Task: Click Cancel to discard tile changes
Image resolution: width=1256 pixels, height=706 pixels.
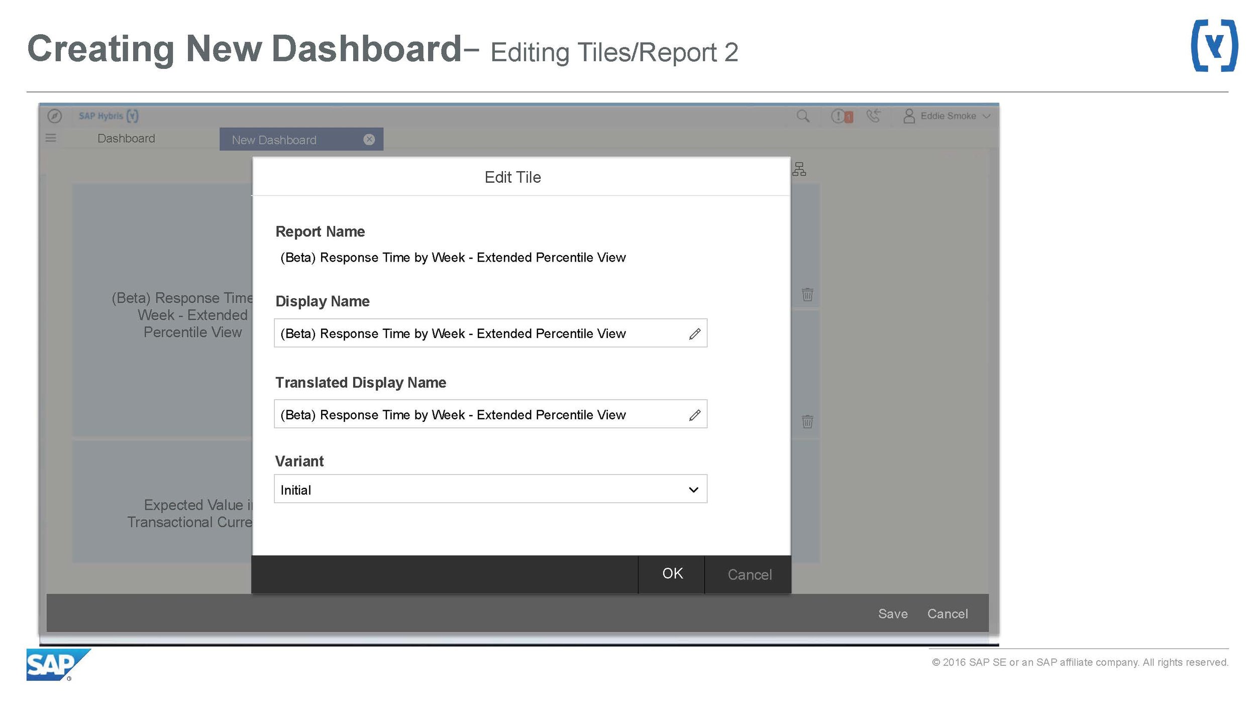Action: (748, 572)
